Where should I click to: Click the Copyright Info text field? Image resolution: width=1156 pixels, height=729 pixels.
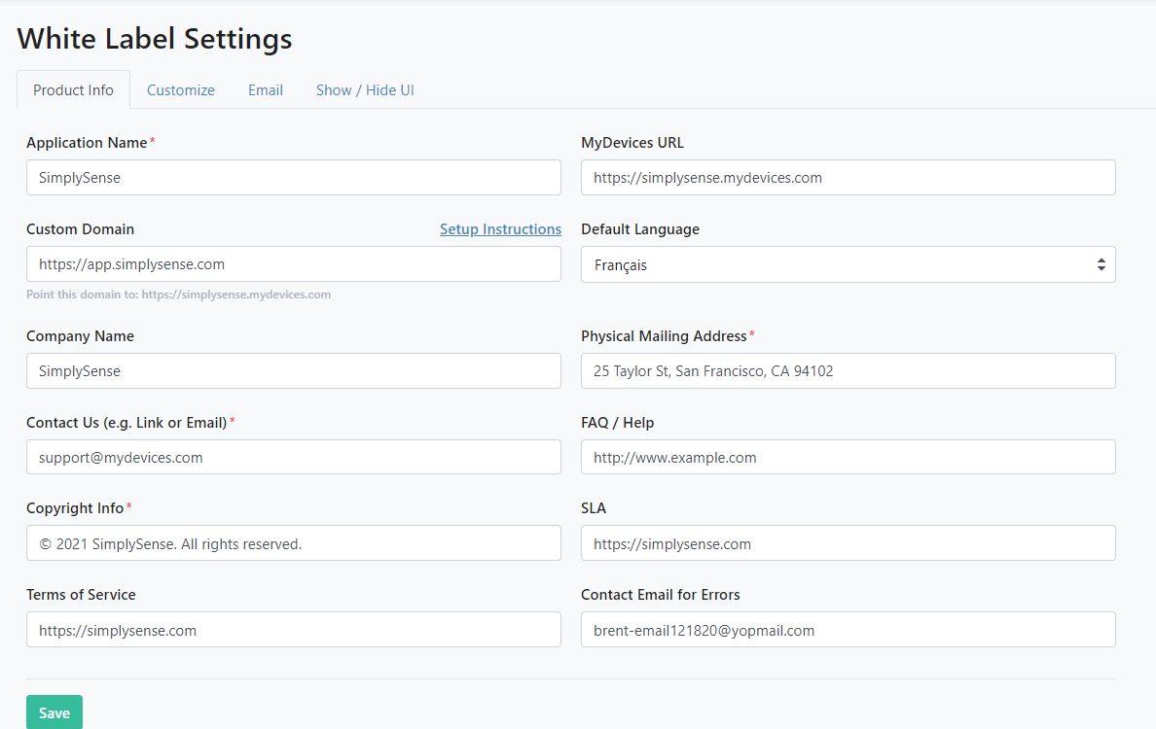click(x=293, y=543)
